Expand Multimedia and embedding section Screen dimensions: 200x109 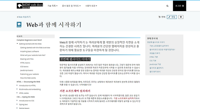(x=17, y=89)
